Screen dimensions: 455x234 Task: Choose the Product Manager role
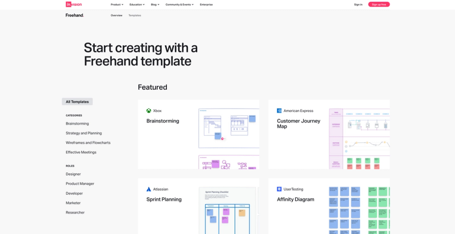(80, 184)
